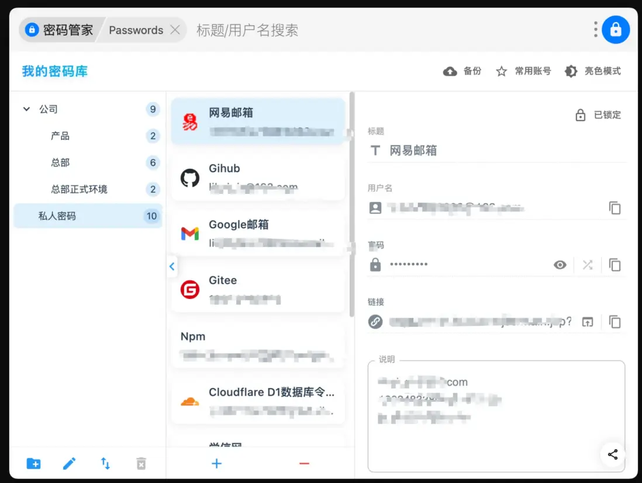Click the Cloudflare cloud icon
This screenshot has height=483, width=642.
click(190, 402)
